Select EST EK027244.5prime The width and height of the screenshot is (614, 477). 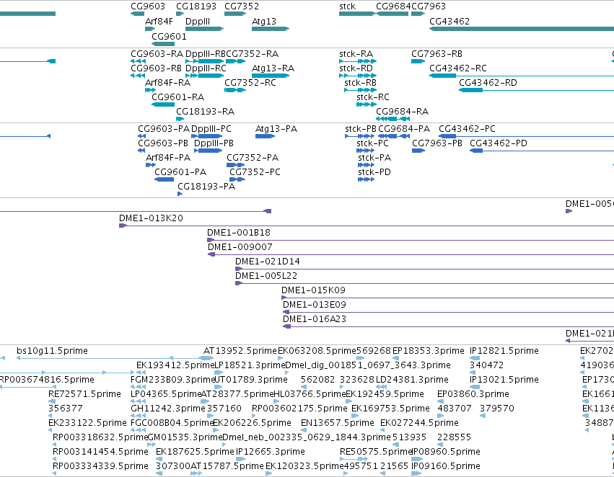(x=419, y=423)
